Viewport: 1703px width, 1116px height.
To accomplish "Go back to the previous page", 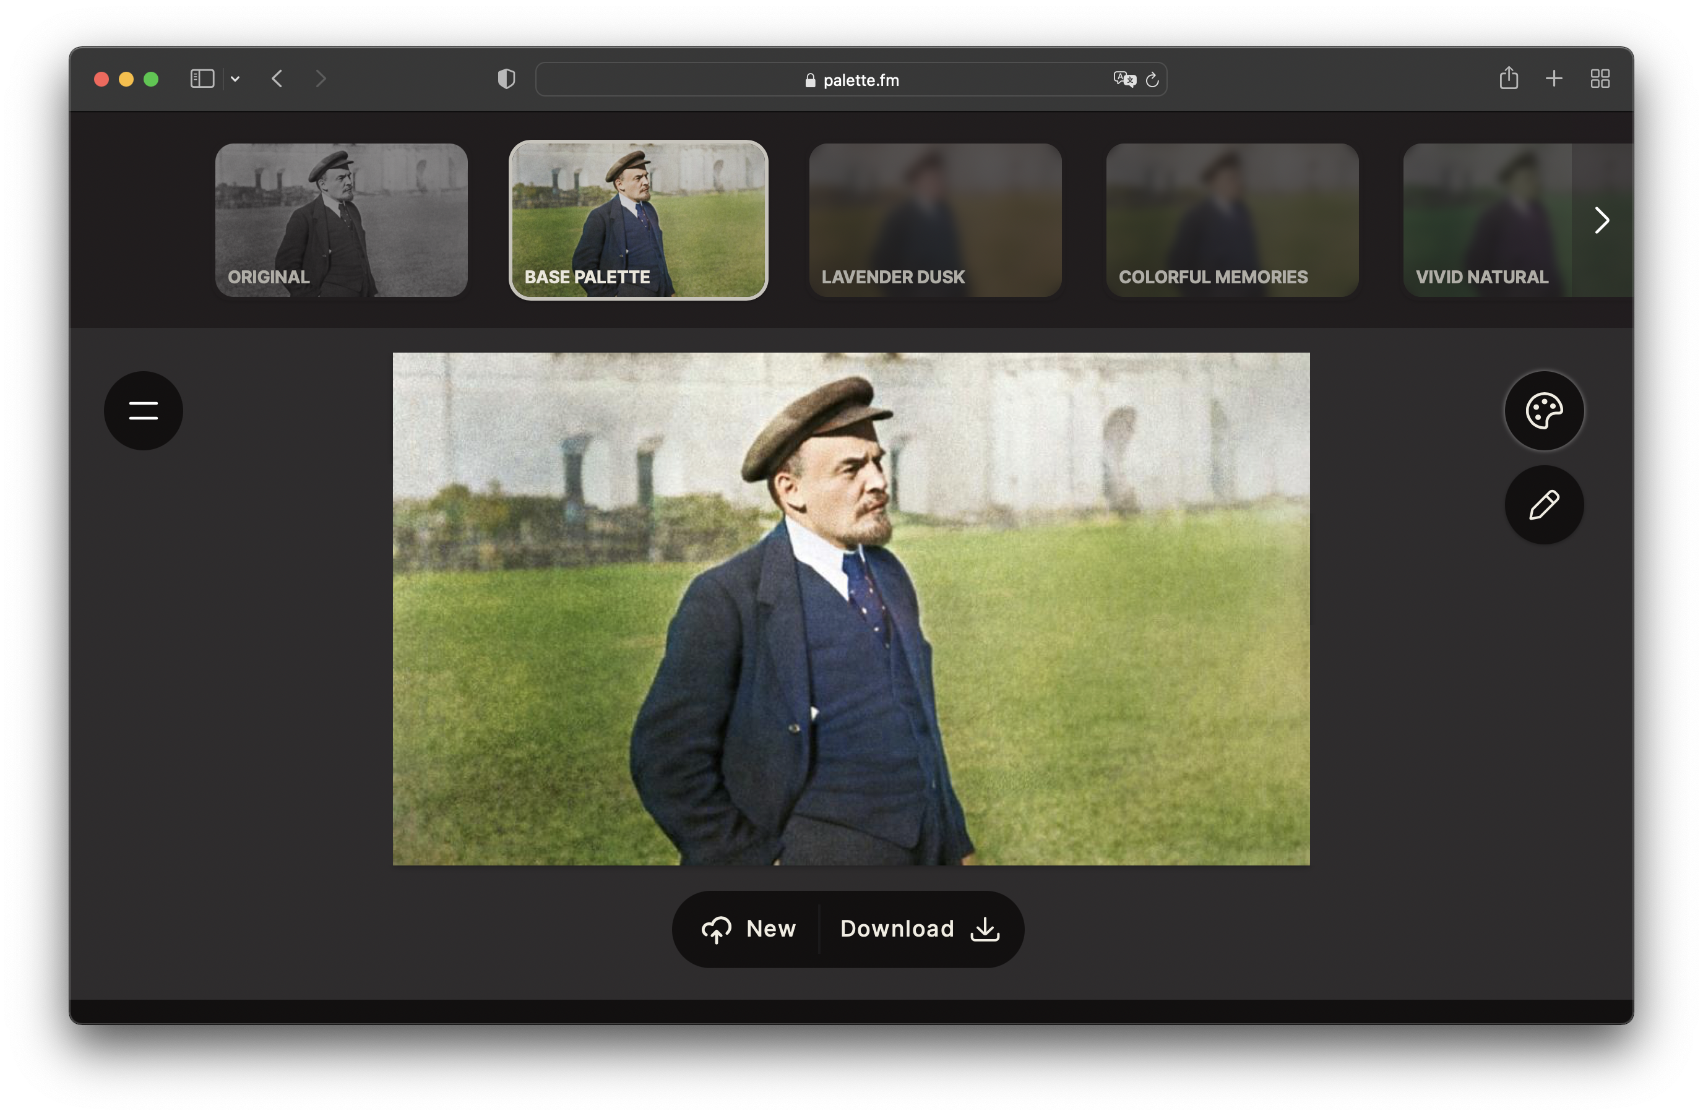I will click(278, 78).
